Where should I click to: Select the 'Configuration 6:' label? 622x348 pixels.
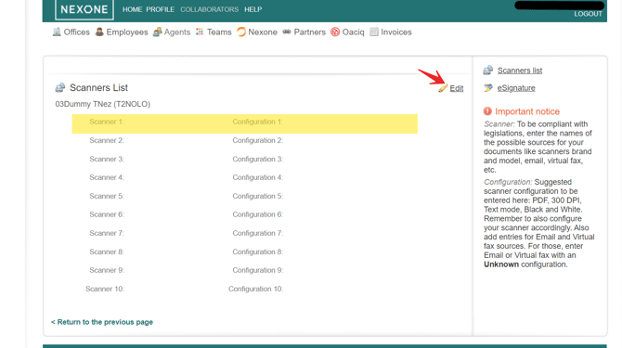257,214
